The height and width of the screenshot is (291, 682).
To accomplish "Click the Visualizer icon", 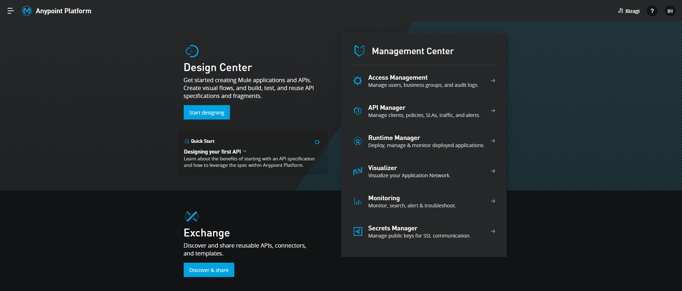I will 358,171.
